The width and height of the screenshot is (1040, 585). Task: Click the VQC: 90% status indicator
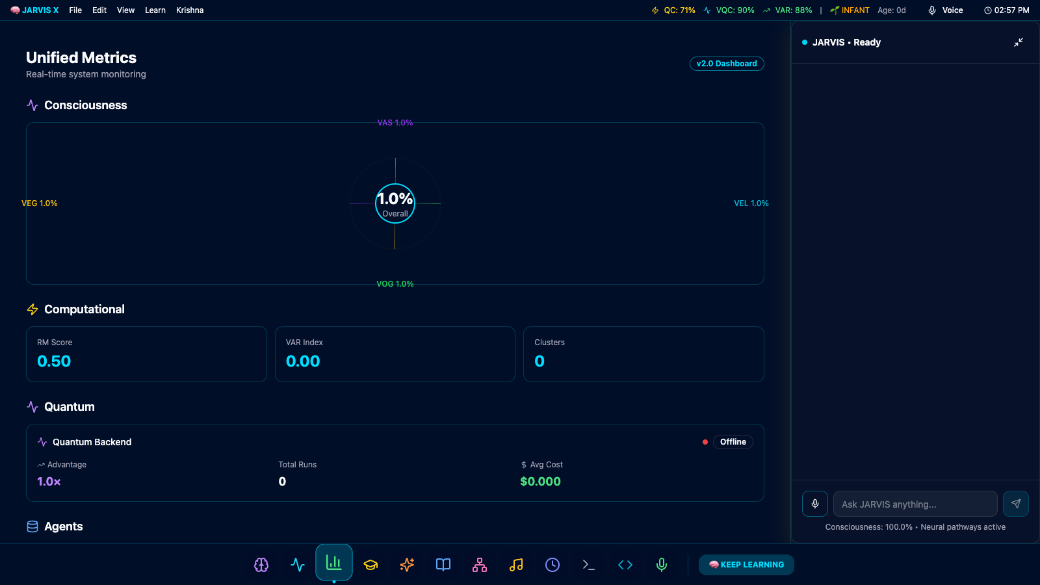(729, 10)
